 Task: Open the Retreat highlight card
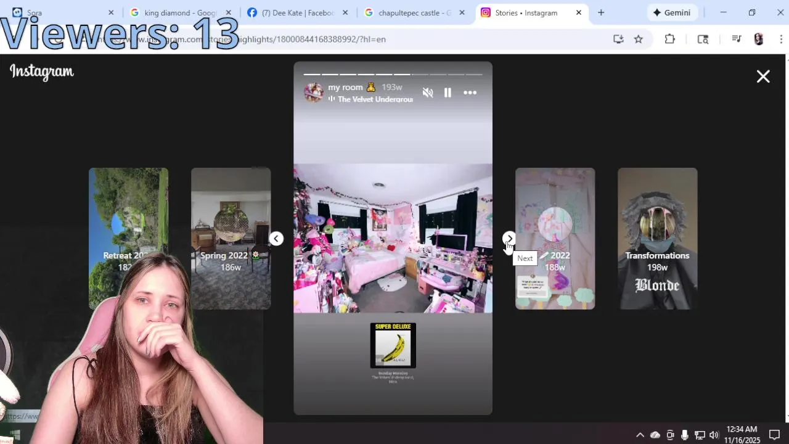pos(128,239)
